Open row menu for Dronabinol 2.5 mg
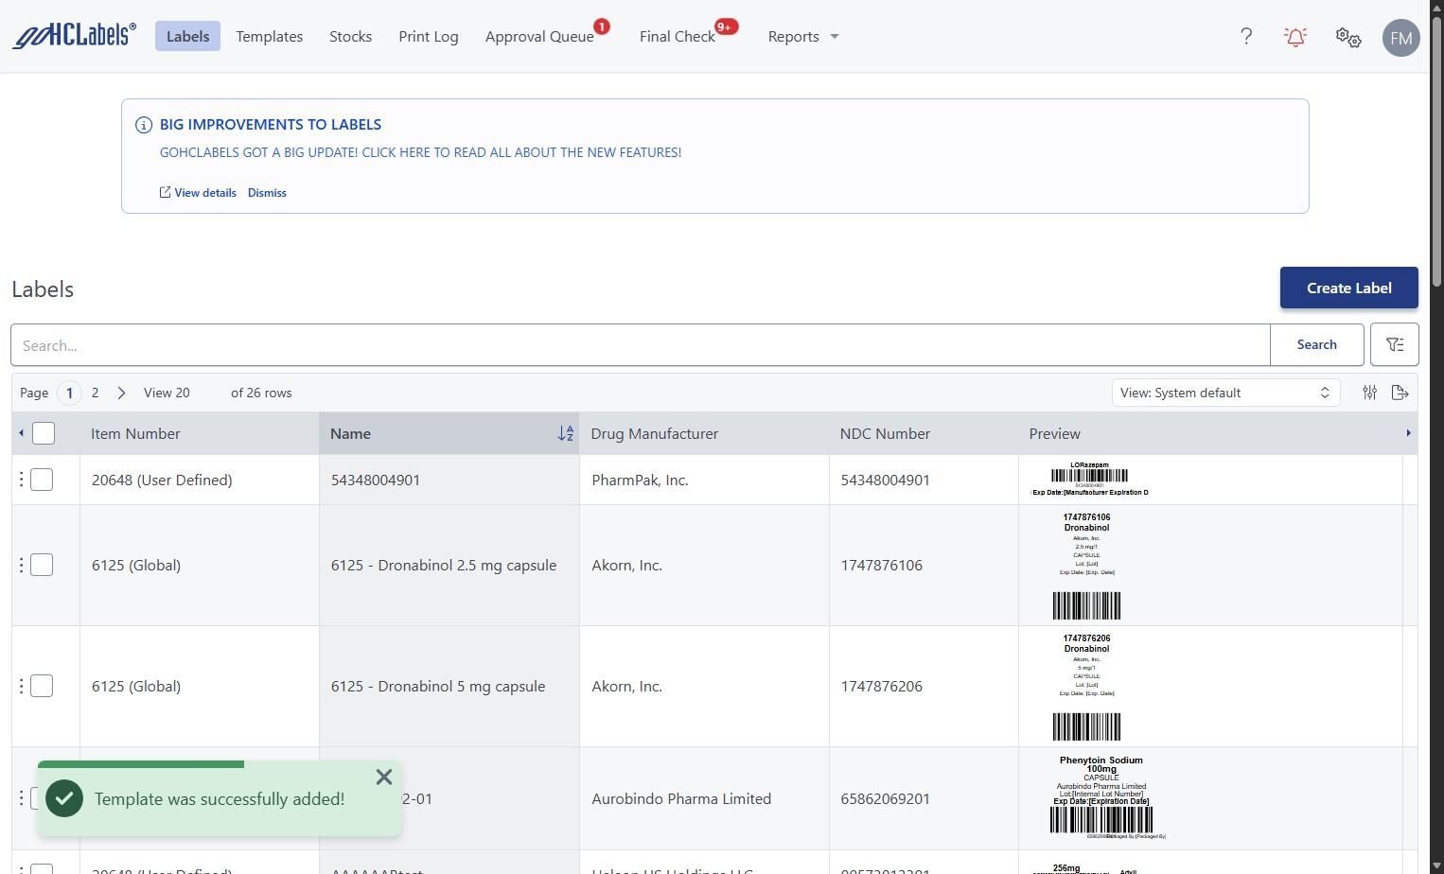 pyautogui.click(x=21, y=565)
